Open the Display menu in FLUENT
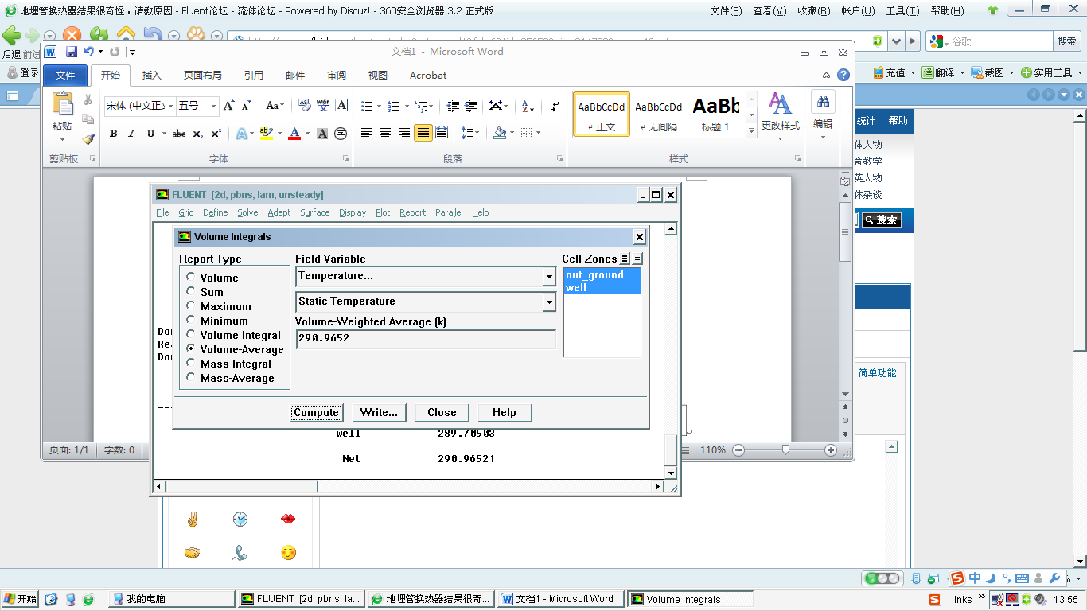1087x611 pixels. point(353,212)
